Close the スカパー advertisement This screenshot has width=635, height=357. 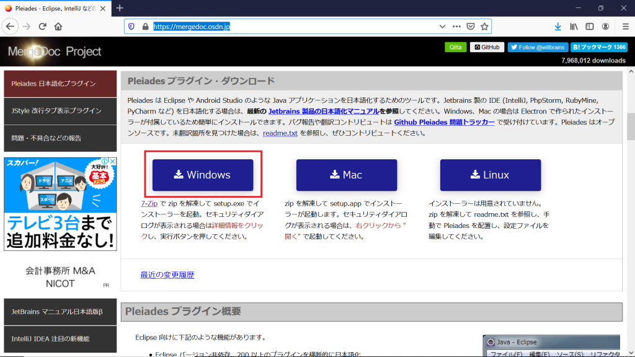click(113, 161)
